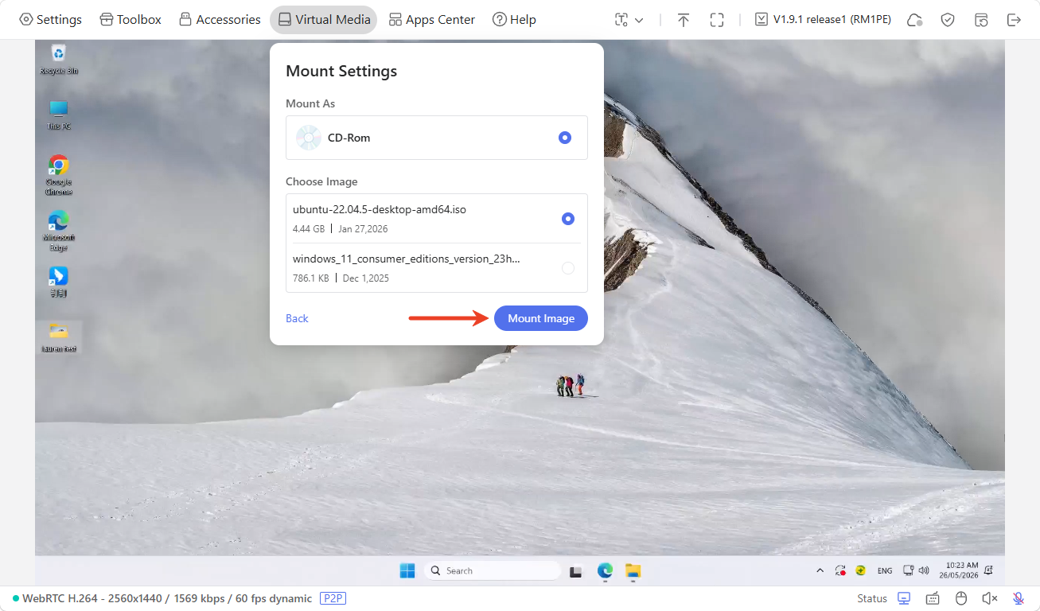
Task: Click the remote network tray icon
Action: tap(909, 570)
